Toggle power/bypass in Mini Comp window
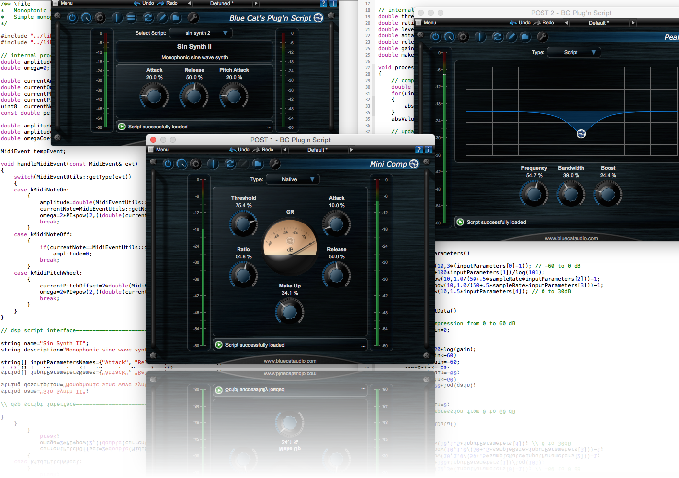679x478 pixels. point(168,164)
